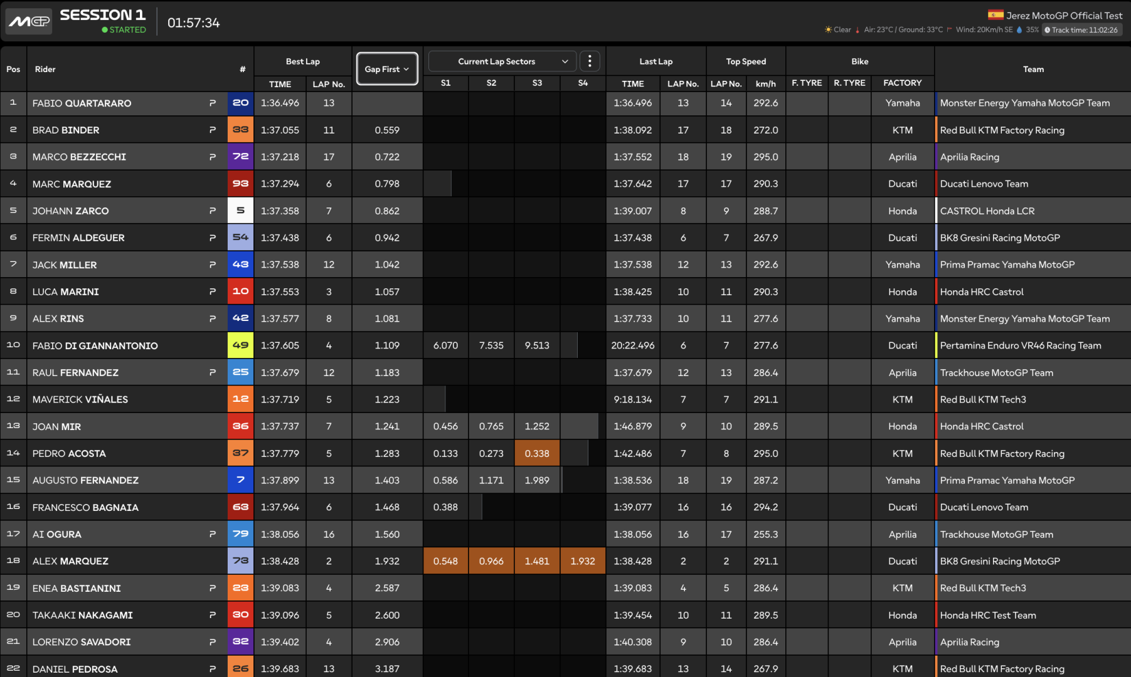Select rider PEDRO ACOSTA
Screen dimensions: 1131x677
click(69, 453)
